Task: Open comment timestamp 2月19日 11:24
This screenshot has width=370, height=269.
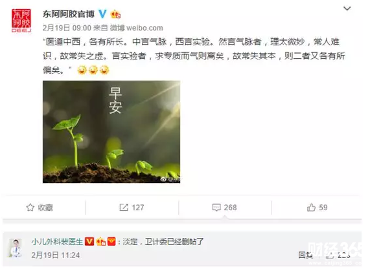Action: (56, 255)
